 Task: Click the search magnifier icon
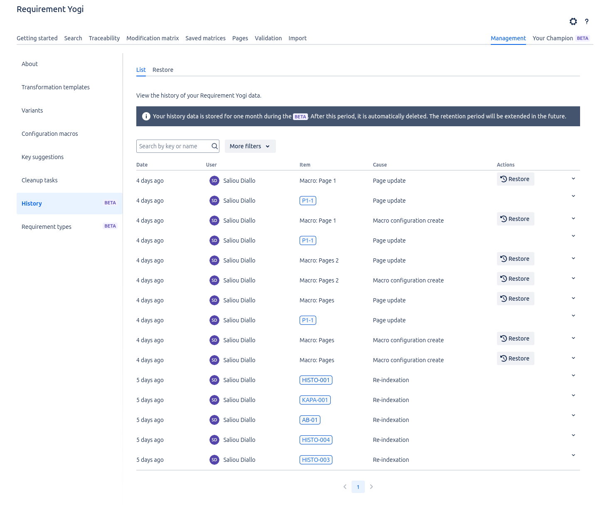pos(214,146)
